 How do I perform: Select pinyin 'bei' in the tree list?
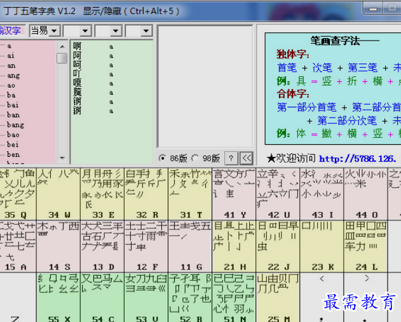coord(13,145)
